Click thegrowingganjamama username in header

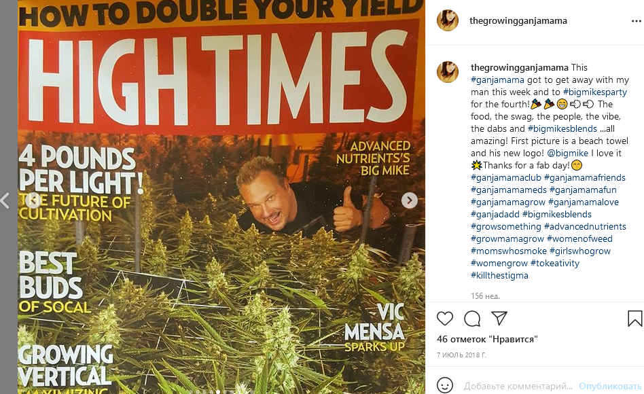pyautogui.click(x=518, y=20)
